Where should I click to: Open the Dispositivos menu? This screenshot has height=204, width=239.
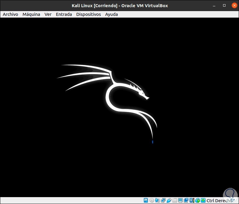point(89,14)
